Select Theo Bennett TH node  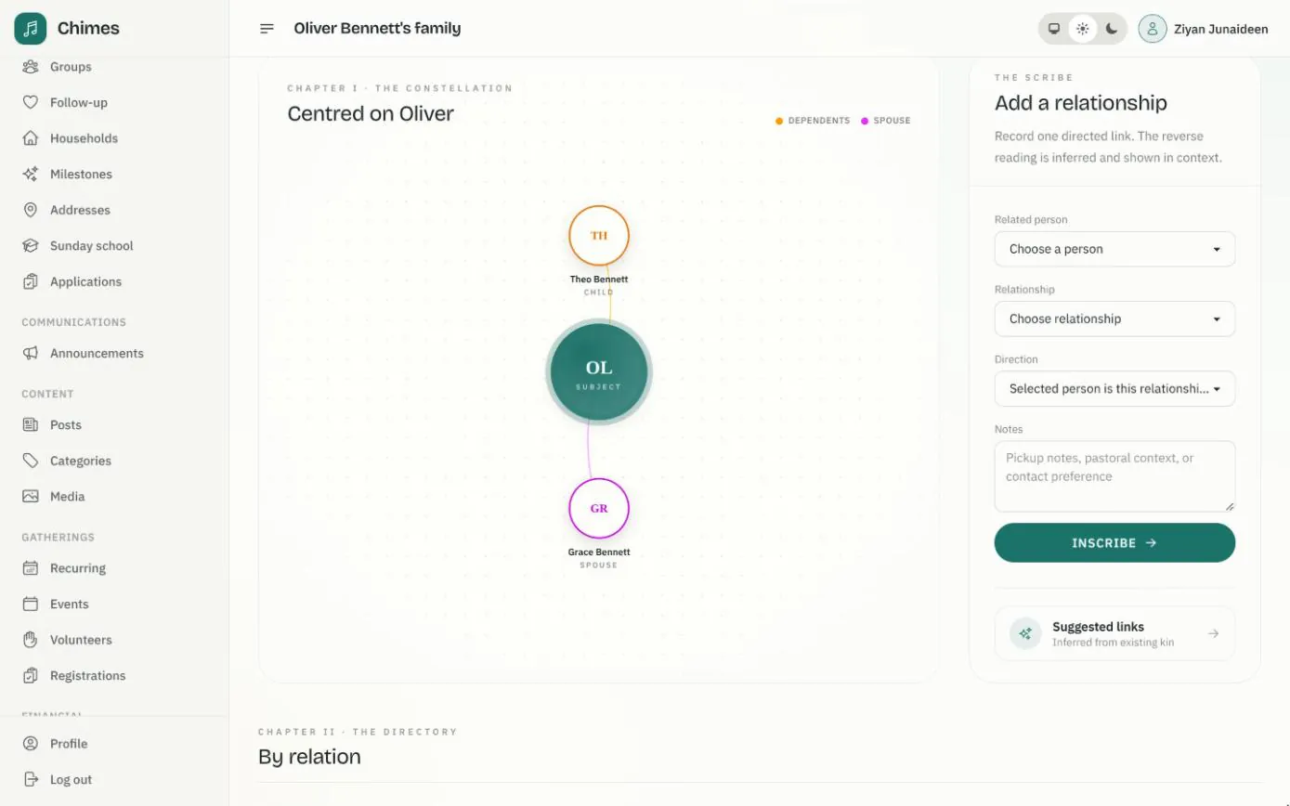pos(599,236)
